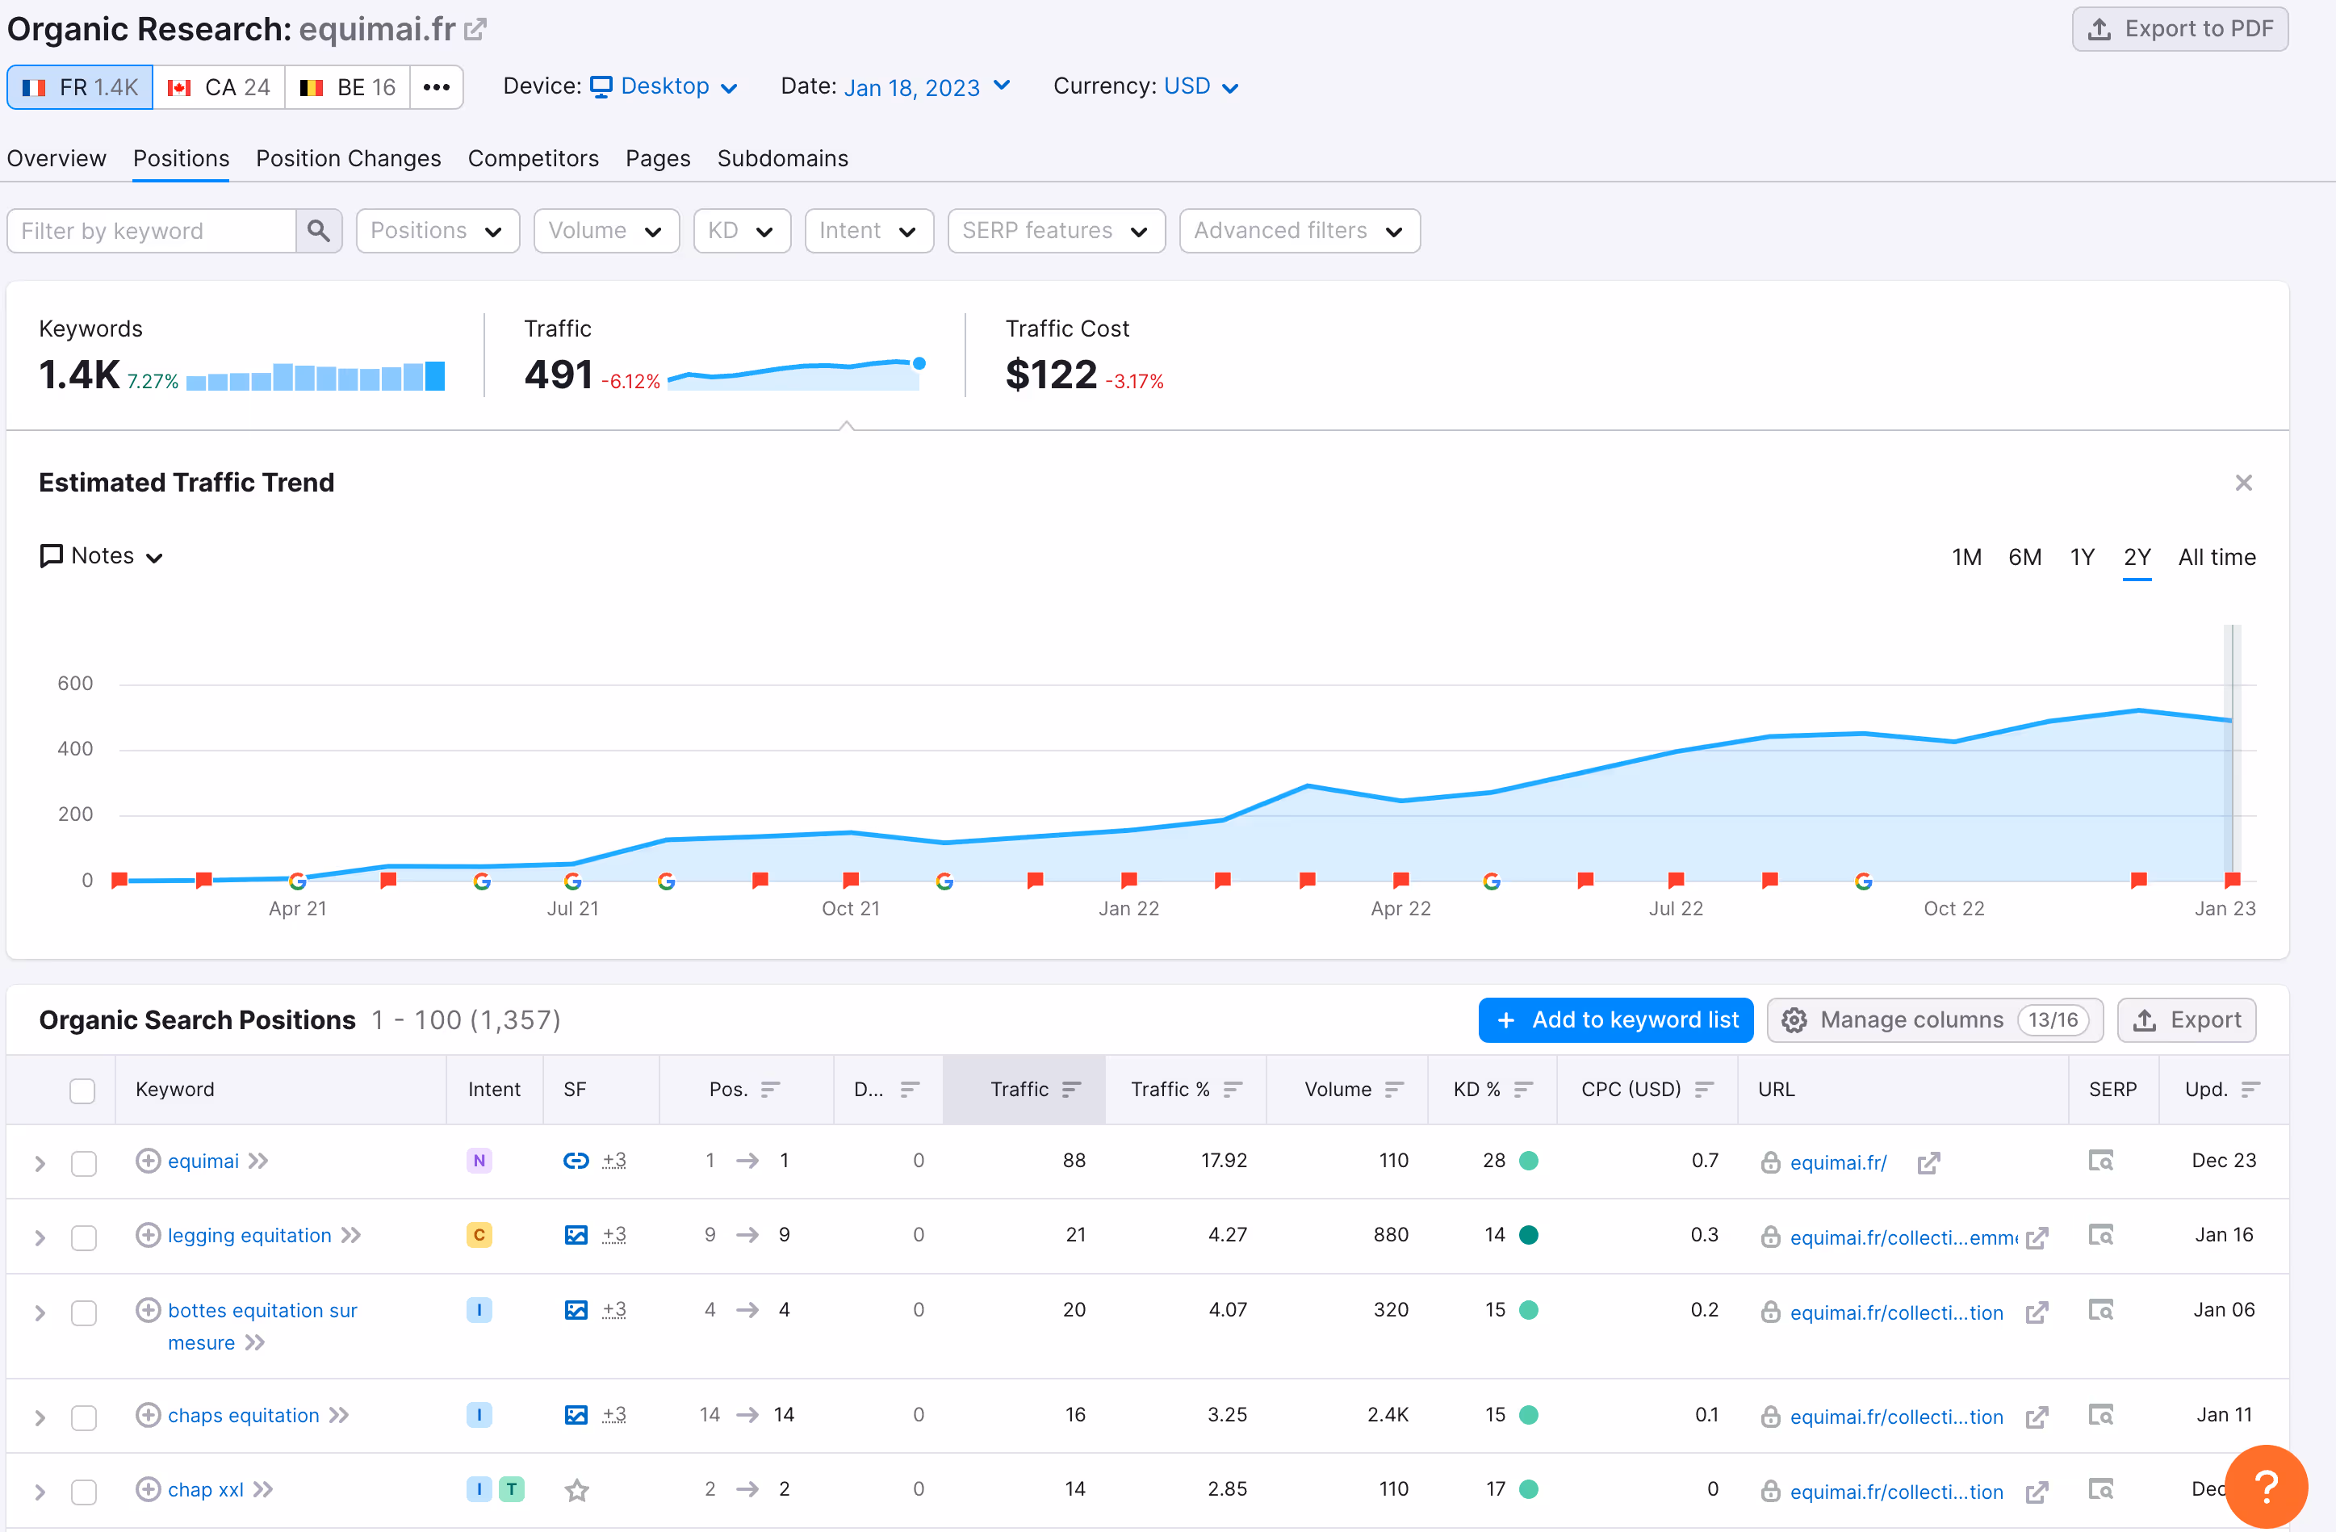
Task: Click the star SERP feature in chap xxl row
Action: point(576,1491)
